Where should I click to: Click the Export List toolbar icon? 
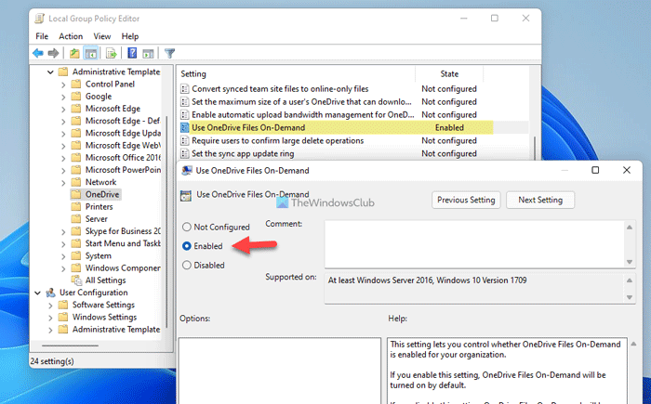point(111,53)
